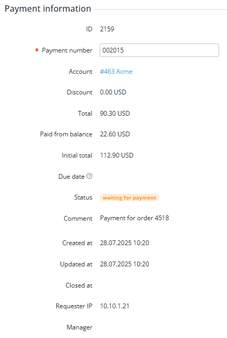Click the comment text Payment for order 4518
This screenshot has height=338, width=227.
(134, 218)
